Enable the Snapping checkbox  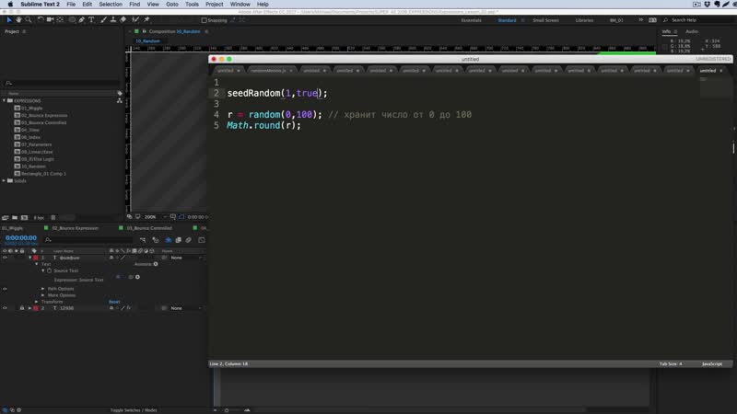click(204, 20)
